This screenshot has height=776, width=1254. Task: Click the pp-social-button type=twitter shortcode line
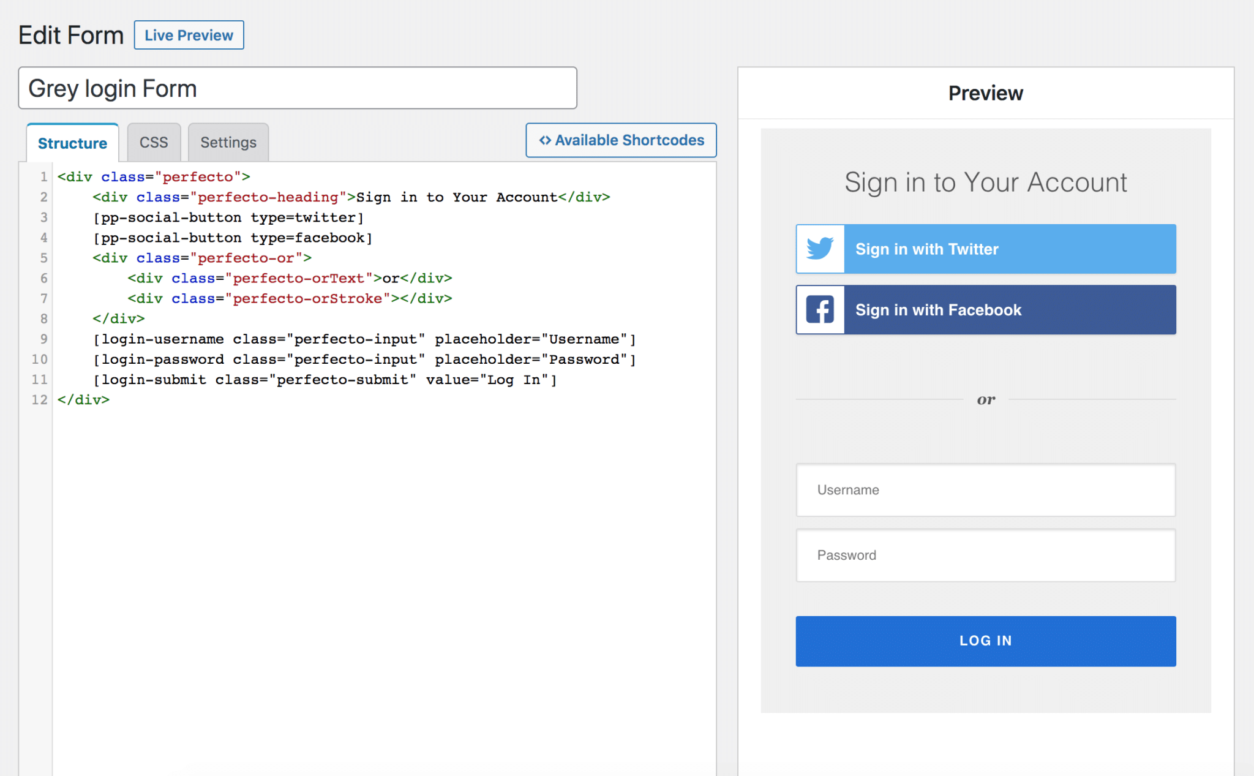[x=228, y=217]
